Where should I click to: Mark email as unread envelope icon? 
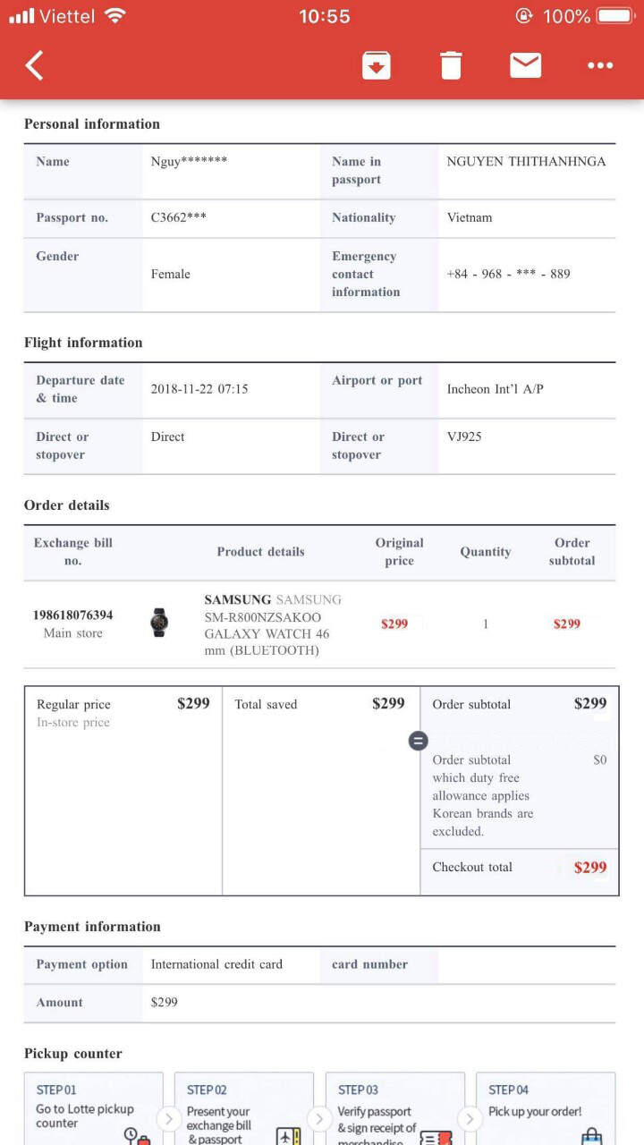click(x=525, y=65)
